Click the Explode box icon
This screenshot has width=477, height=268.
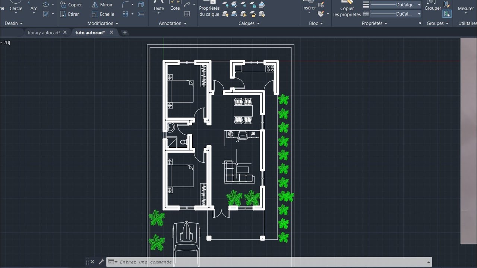[141, 4]
